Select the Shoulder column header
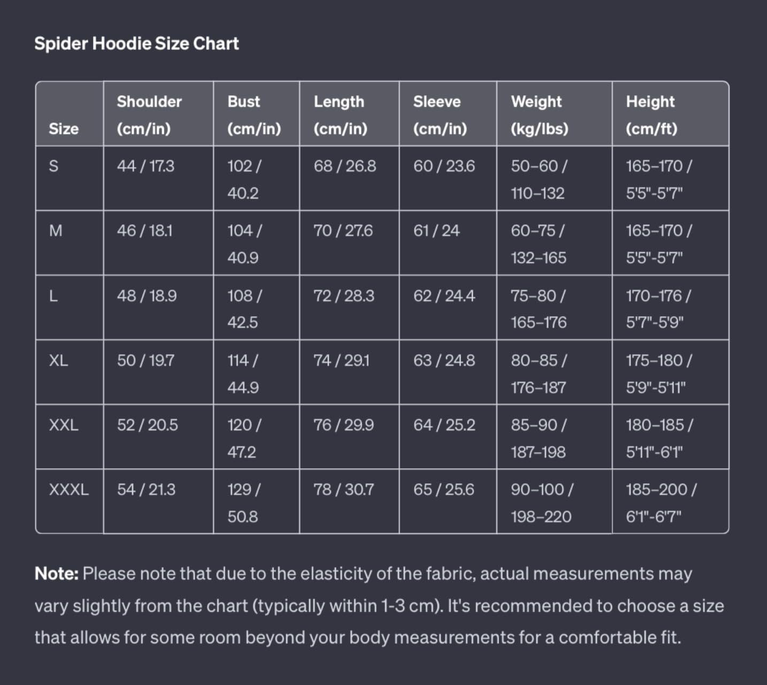Viewport: 767px width, 685px height. pos(158,114)
